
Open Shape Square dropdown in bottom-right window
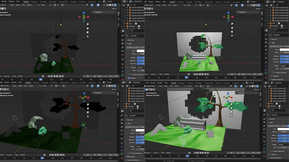(283, 145)
